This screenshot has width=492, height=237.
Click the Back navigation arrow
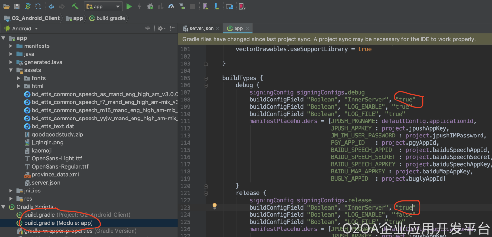pos(51,6)
